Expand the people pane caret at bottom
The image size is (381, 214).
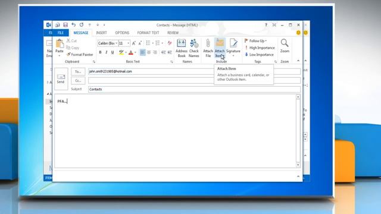click(x=298, y=176)
